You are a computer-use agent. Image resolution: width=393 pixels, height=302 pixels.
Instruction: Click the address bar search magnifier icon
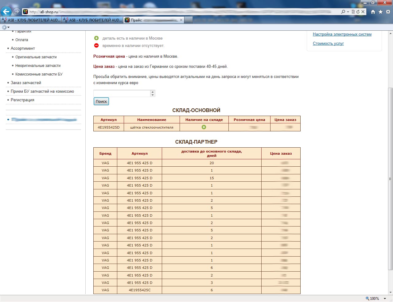pyautogui.click(x=343, y=12)
